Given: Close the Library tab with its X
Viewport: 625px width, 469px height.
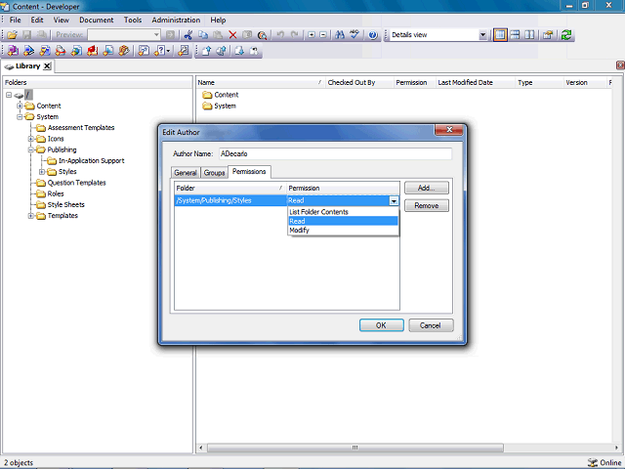Looking at the screenshot, I should coord(47,66).
